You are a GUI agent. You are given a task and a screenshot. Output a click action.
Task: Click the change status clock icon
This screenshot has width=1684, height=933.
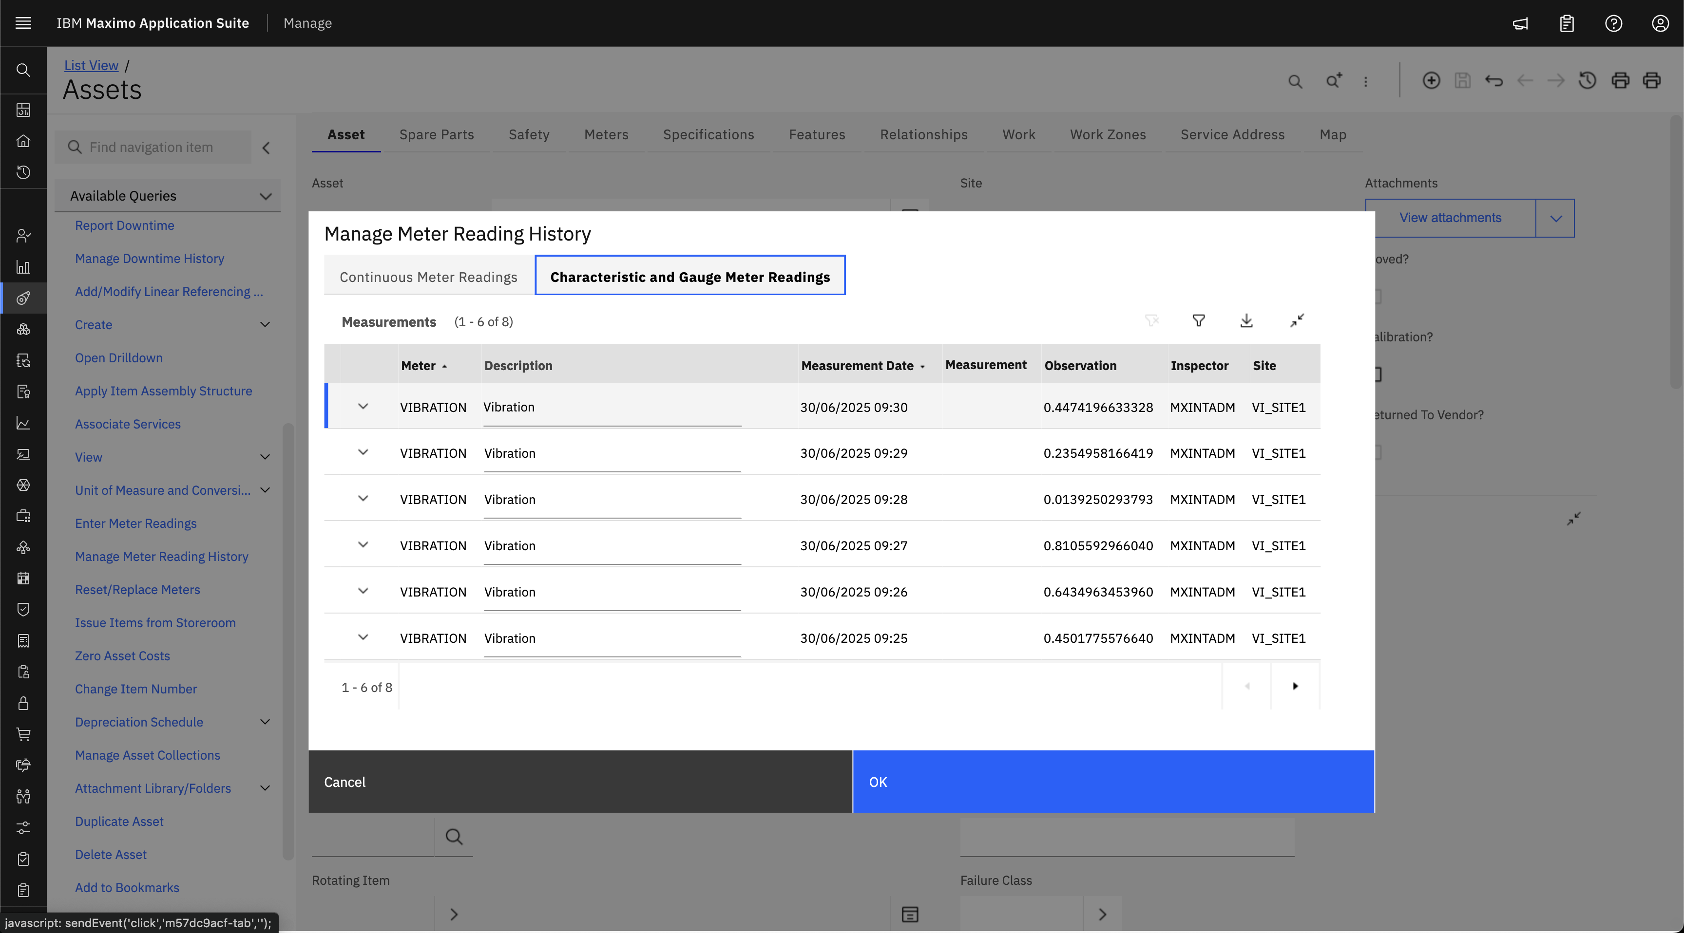point(1587,80)
